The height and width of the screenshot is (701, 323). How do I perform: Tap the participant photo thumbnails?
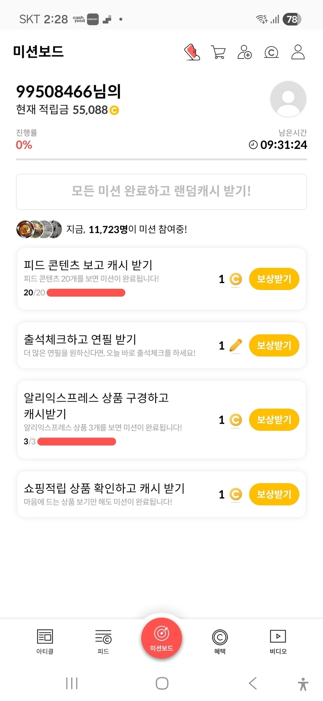pyautogui.click(x=39, y=229)
